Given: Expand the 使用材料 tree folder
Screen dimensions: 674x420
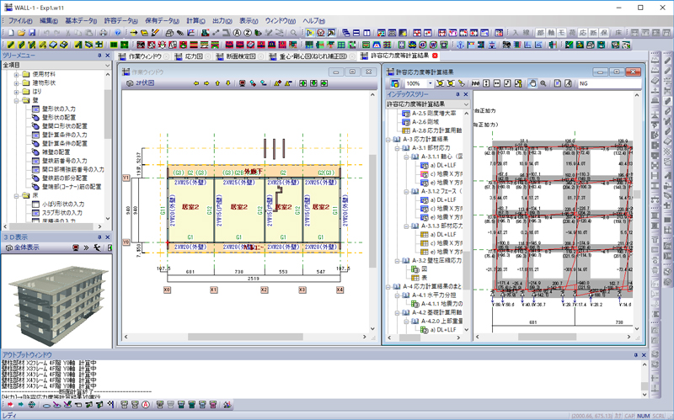Looking at the screenshot, I should coord(16,75).
